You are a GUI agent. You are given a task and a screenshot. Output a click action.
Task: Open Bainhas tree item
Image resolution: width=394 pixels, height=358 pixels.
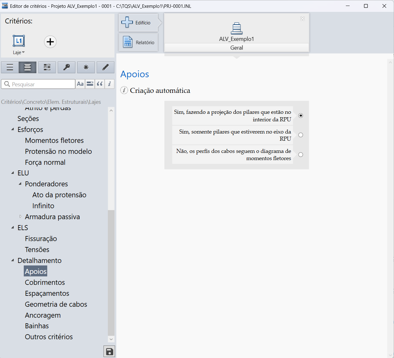point(37,326)
